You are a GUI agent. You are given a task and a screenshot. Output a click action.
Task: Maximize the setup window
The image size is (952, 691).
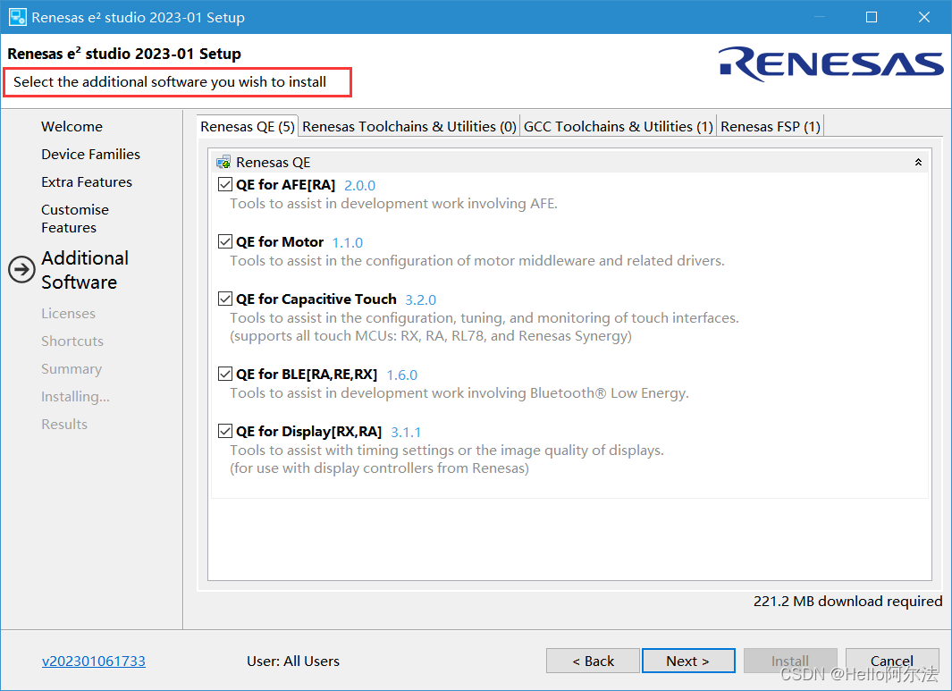pos(872,17)
